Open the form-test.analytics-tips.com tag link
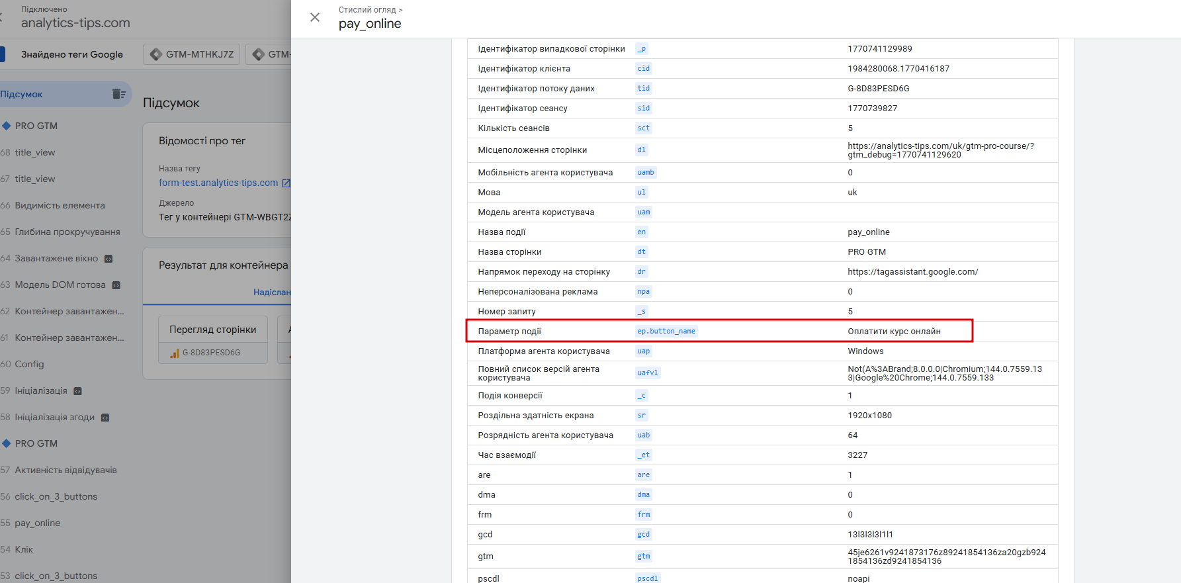 coord(218,183)
